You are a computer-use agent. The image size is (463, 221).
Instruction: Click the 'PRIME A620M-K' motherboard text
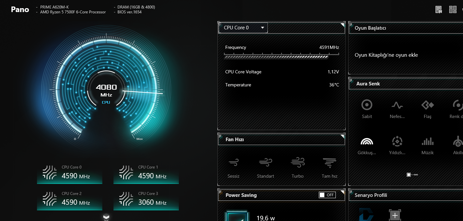point(54,7)
